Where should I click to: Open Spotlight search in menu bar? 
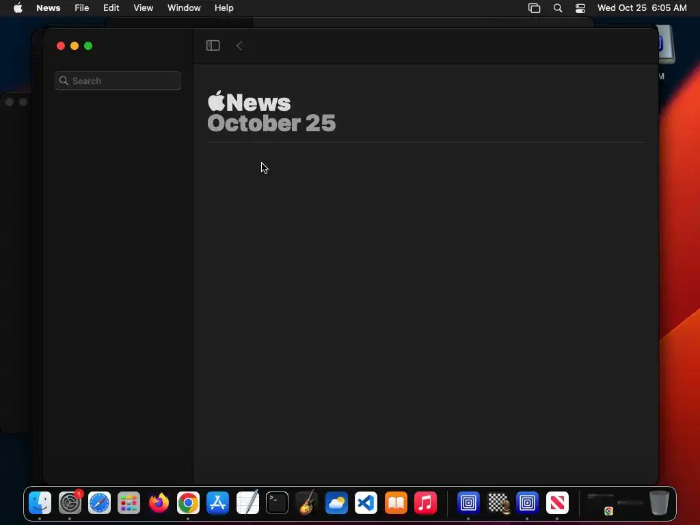[558, 8]
